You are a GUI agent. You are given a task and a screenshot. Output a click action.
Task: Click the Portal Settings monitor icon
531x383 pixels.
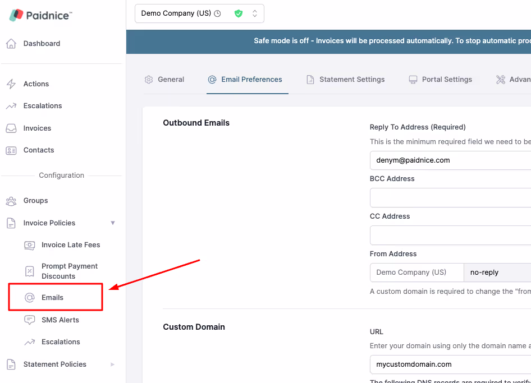pyautogui.click(x=413, y=80)
